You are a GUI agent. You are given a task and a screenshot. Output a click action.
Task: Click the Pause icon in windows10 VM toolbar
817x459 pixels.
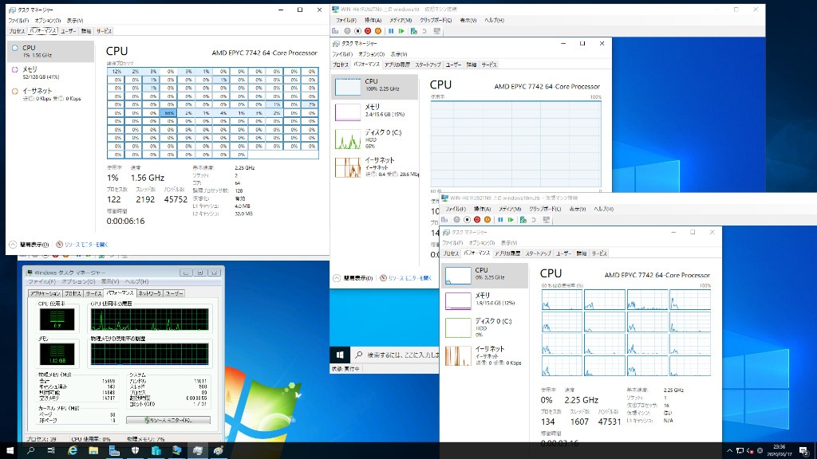coord(390,31)
